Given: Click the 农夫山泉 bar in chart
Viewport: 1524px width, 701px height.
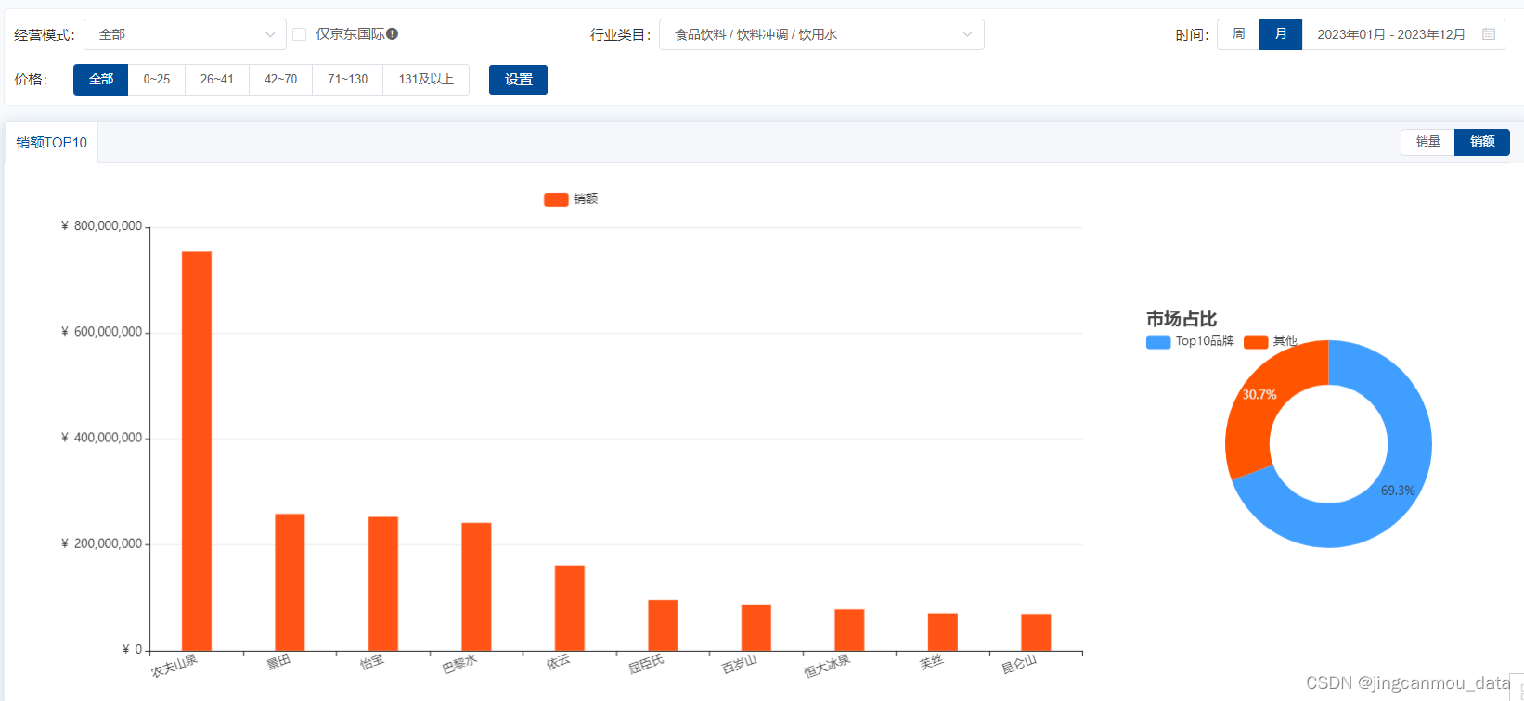Looking at the screenshot, I should [197, 451].
